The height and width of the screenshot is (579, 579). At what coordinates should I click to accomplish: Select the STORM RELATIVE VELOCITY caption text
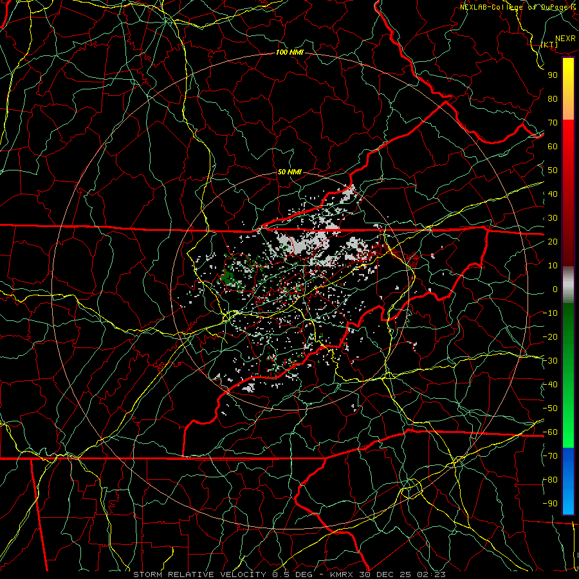(199, 574)
